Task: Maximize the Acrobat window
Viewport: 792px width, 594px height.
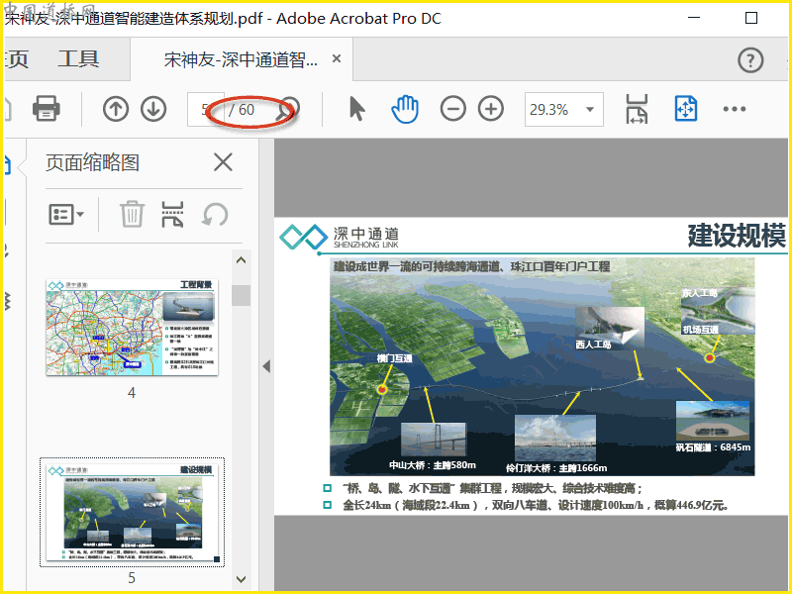Action: [751, 18]
